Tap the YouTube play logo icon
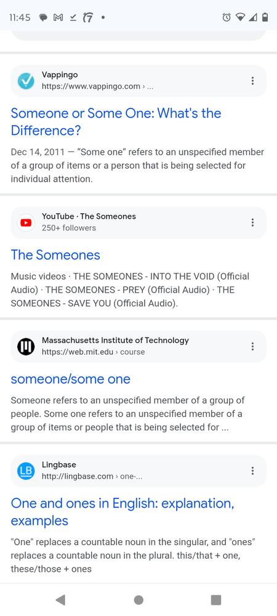This screenshot has height=616, width=277. 26,223
